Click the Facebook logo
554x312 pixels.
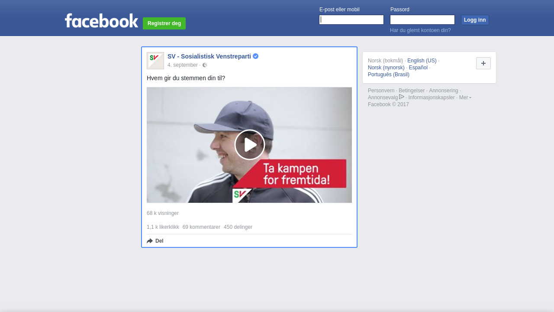pyautogui.click(x=101, y=20)
